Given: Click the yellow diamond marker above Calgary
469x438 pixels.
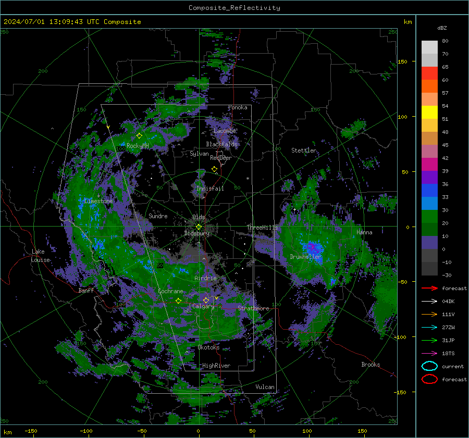Looking at the screenshot, I should click(x=206, y=300).
